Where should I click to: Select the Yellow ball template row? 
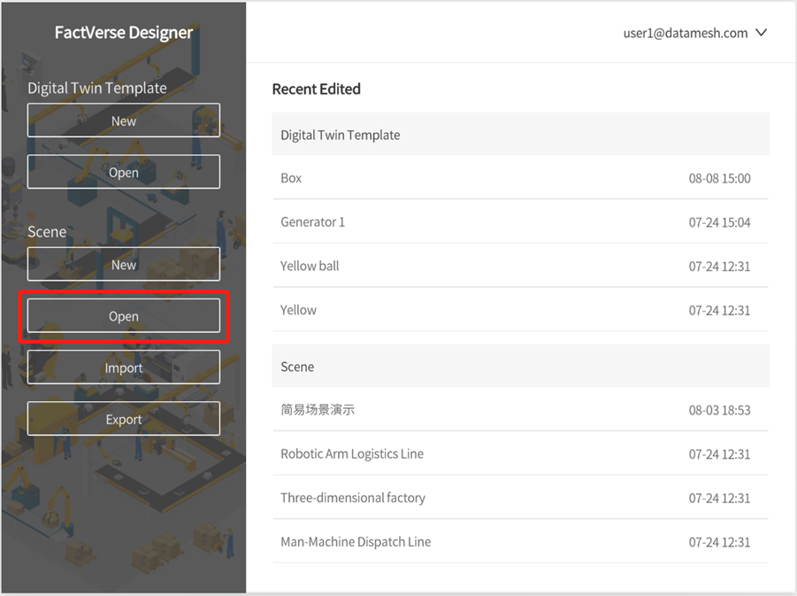pyautogui.click(x=520, y=266)
